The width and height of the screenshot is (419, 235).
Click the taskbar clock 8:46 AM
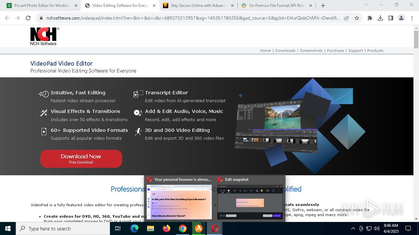coord(391,228)
